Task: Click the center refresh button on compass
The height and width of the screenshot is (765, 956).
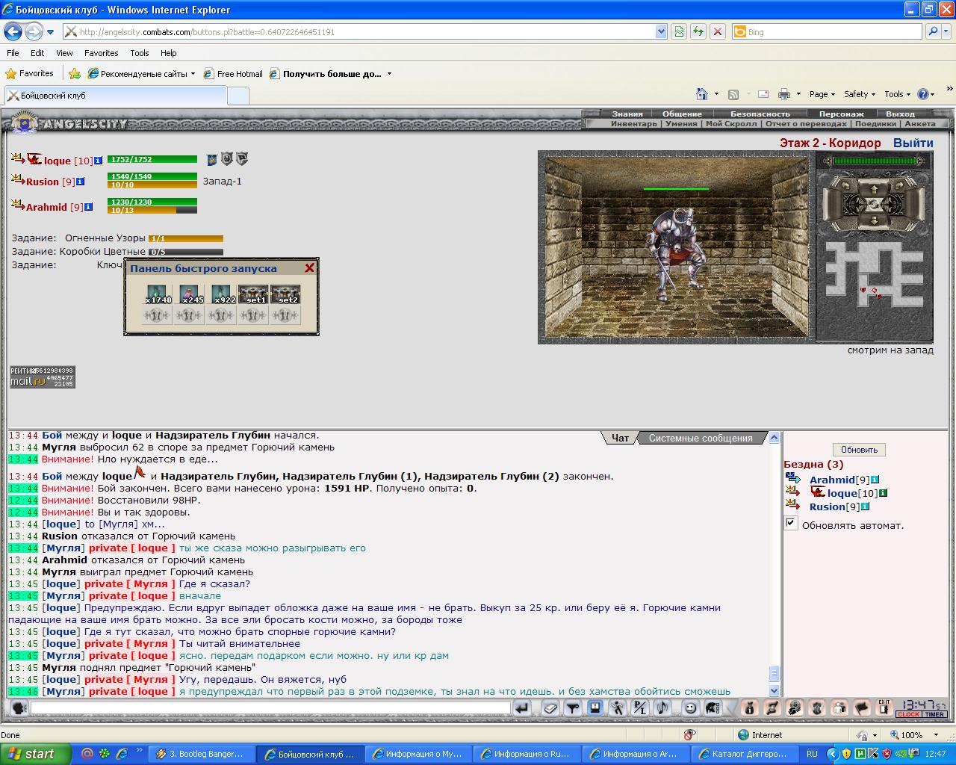Action: pyautogui.click(x=873, y=204)
